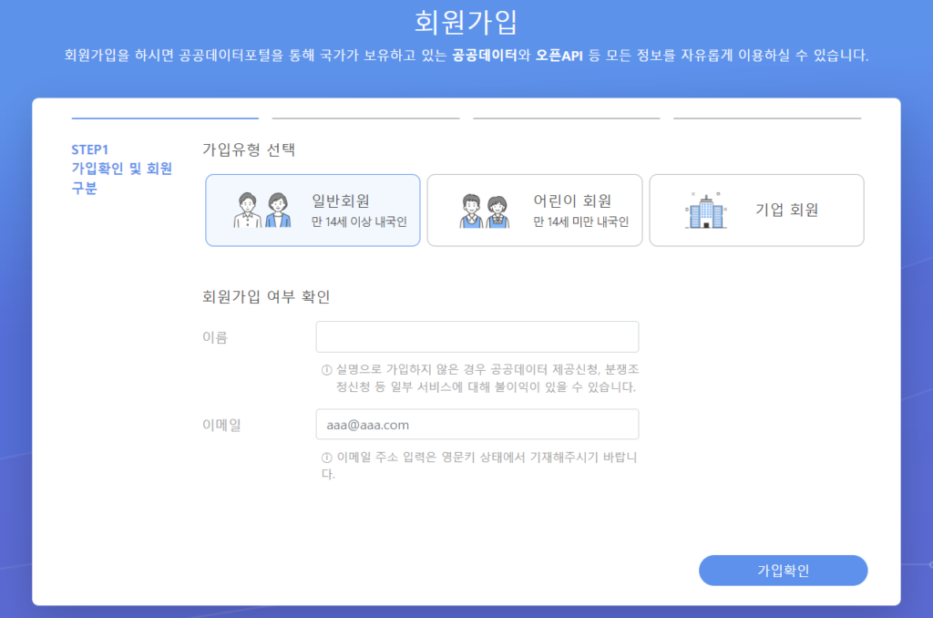Screen dimensions: 933x618
Task: Focus the 이름 text input field
Action: click(x=477, y=336)
